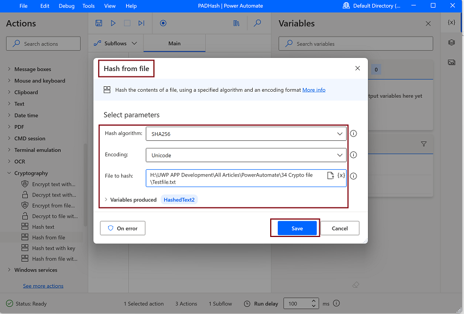
Task: Click the Search actions input field
Action: (x=44, y=44)
